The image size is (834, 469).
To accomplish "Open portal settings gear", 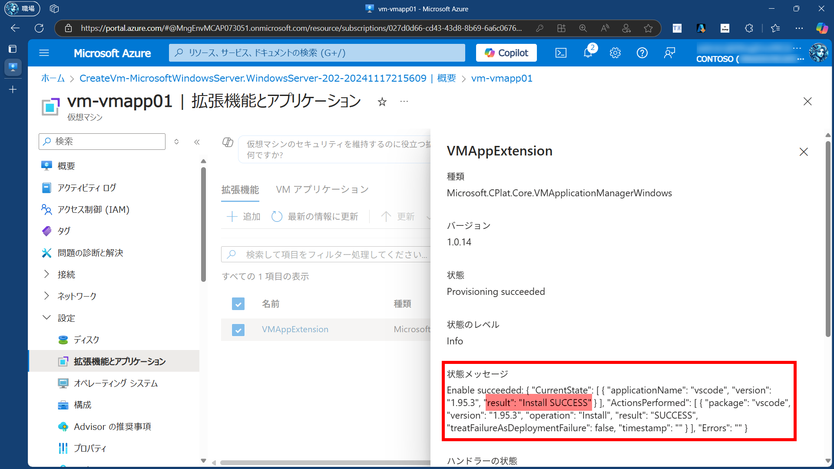I will 615,53.
